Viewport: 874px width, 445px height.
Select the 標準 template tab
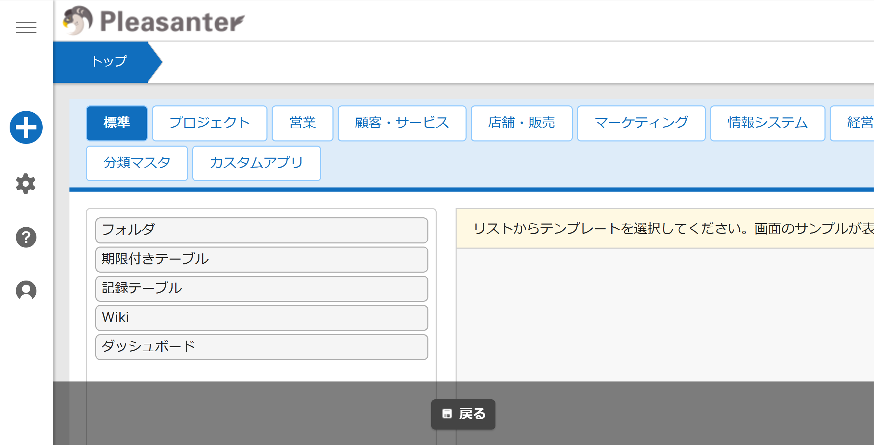(117, 123)
